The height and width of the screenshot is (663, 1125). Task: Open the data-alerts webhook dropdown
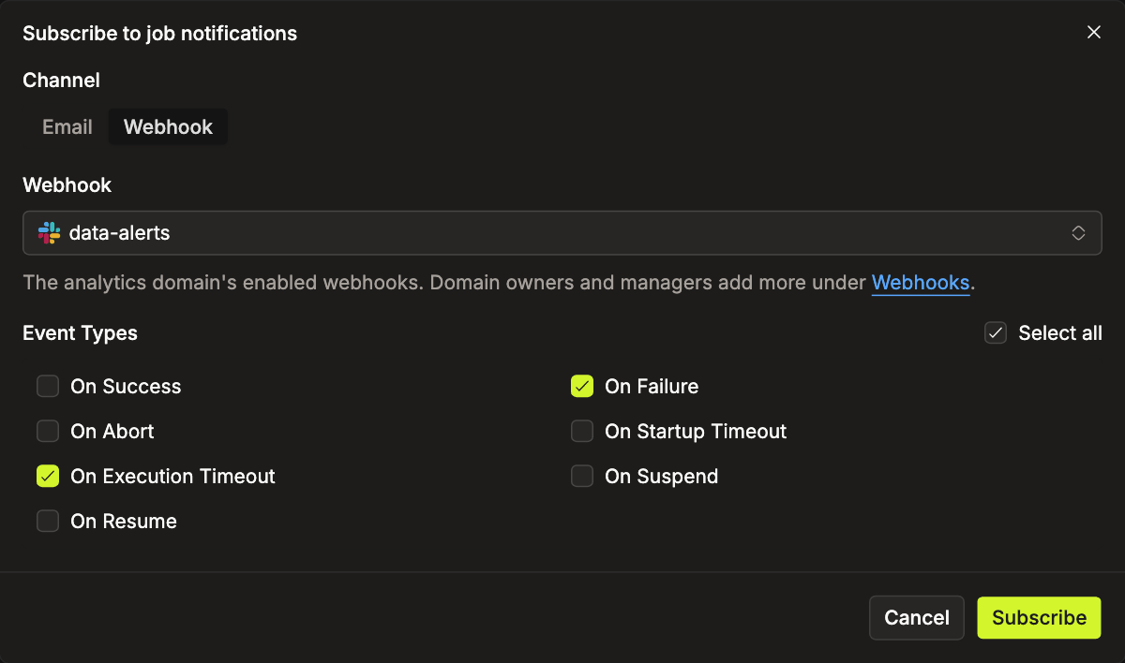562,232
